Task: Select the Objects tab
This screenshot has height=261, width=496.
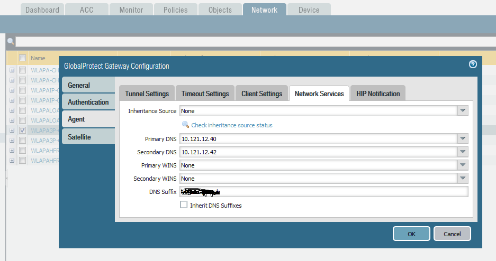Action: tap(220, 10)
